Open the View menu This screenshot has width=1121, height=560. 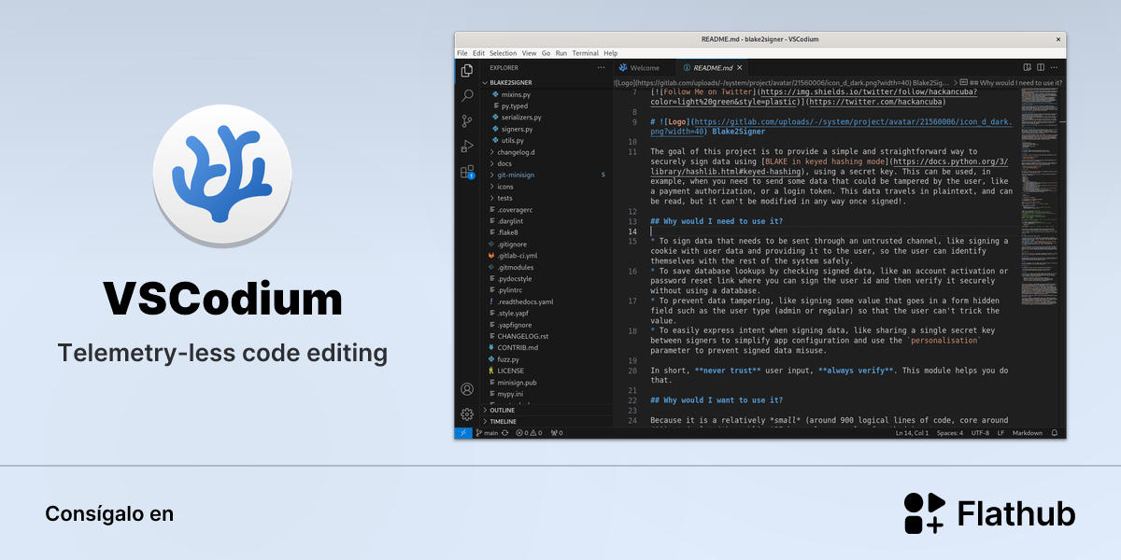529,53
